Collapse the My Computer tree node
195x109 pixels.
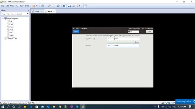[3, 18]
